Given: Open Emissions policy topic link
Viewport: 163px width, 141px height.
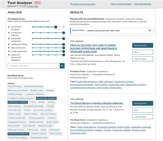Looking at the screenshot, I should [x=139, y=130].
